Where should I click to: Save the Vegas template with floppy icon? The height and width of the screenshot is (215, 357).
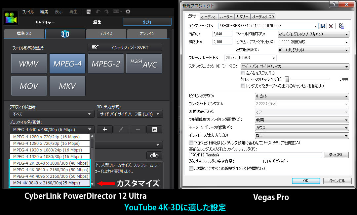point(323,26)
